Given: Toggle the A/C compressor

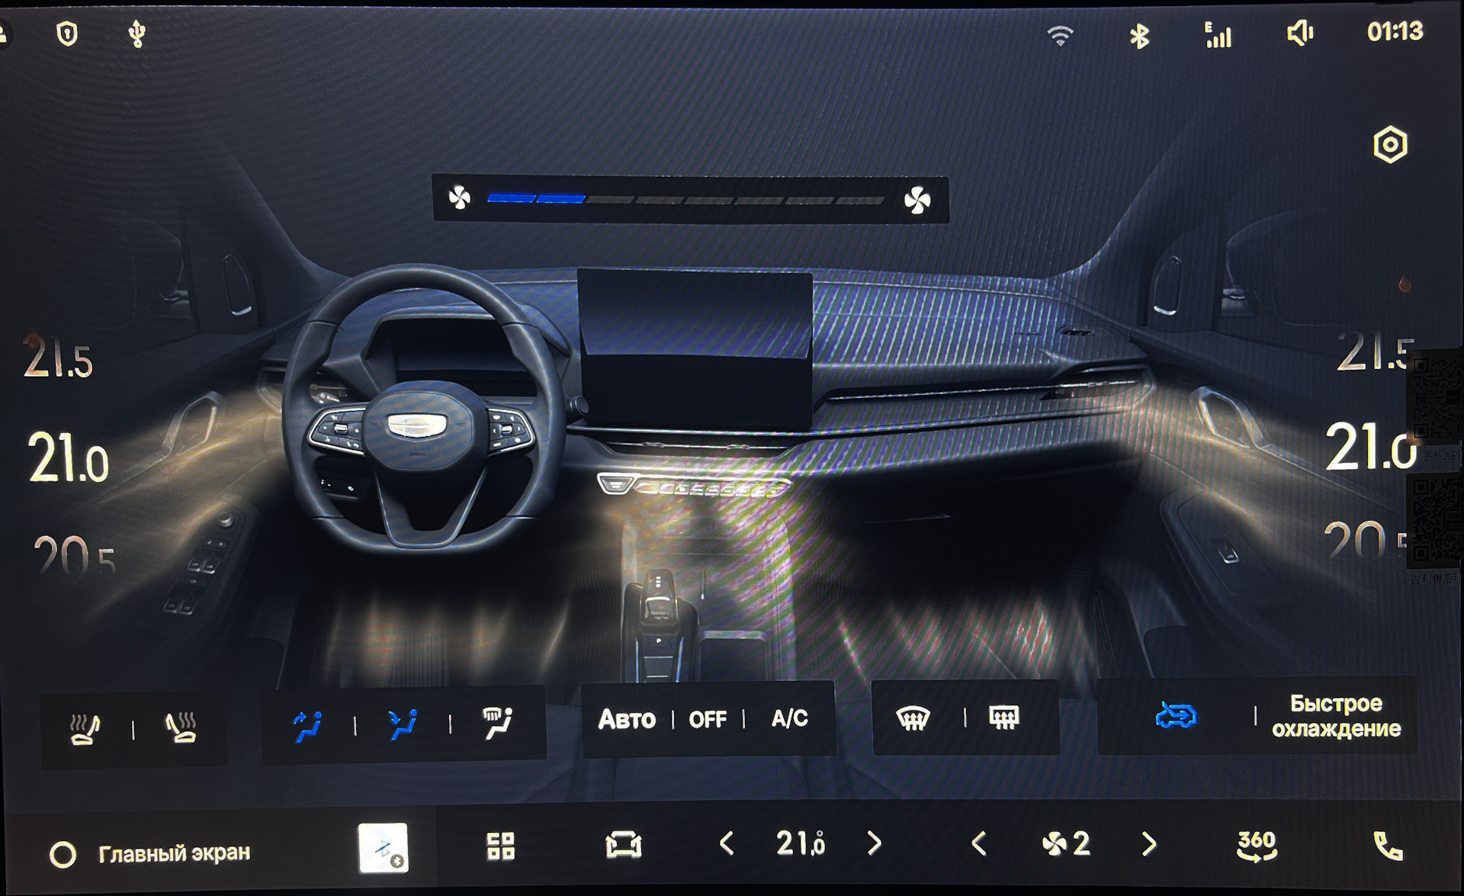Looking at the screenshot, I should [789, 718].
